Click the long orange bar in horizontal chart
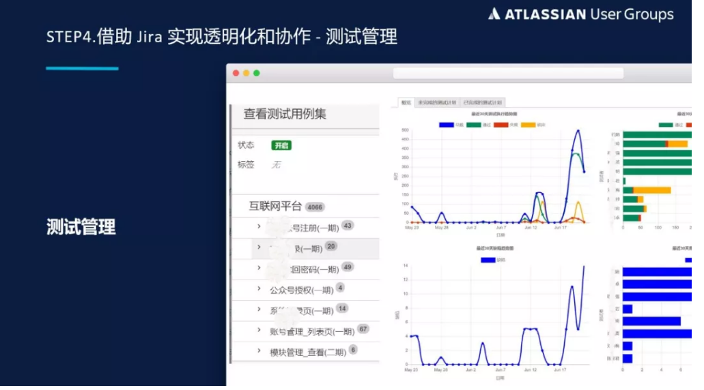Viewport: 704px width, 390px height. pyautogui.click(x=651, y=190)
